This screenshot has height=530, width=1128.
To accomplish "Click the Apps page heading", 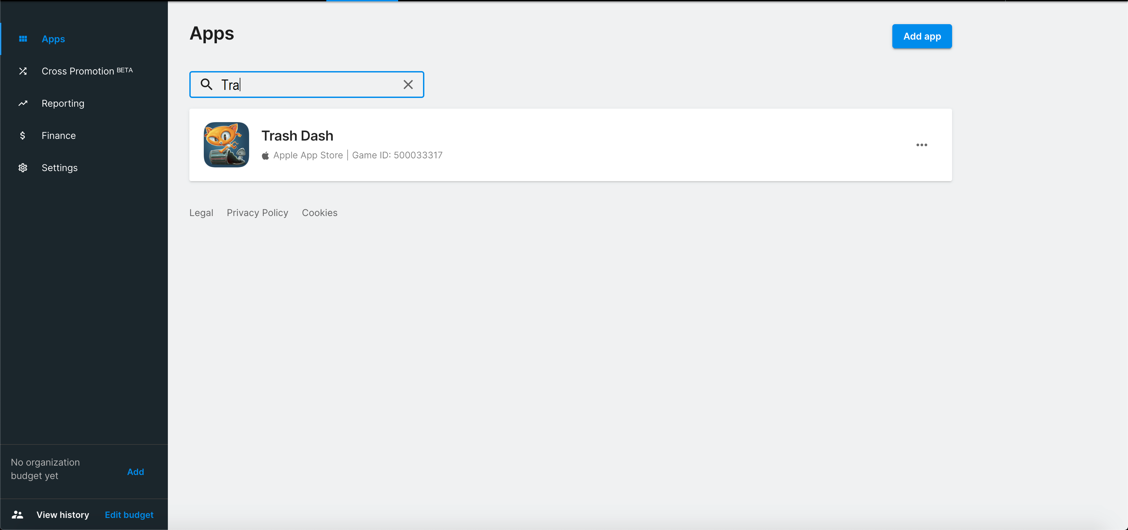I will click(x=211, y=34).
